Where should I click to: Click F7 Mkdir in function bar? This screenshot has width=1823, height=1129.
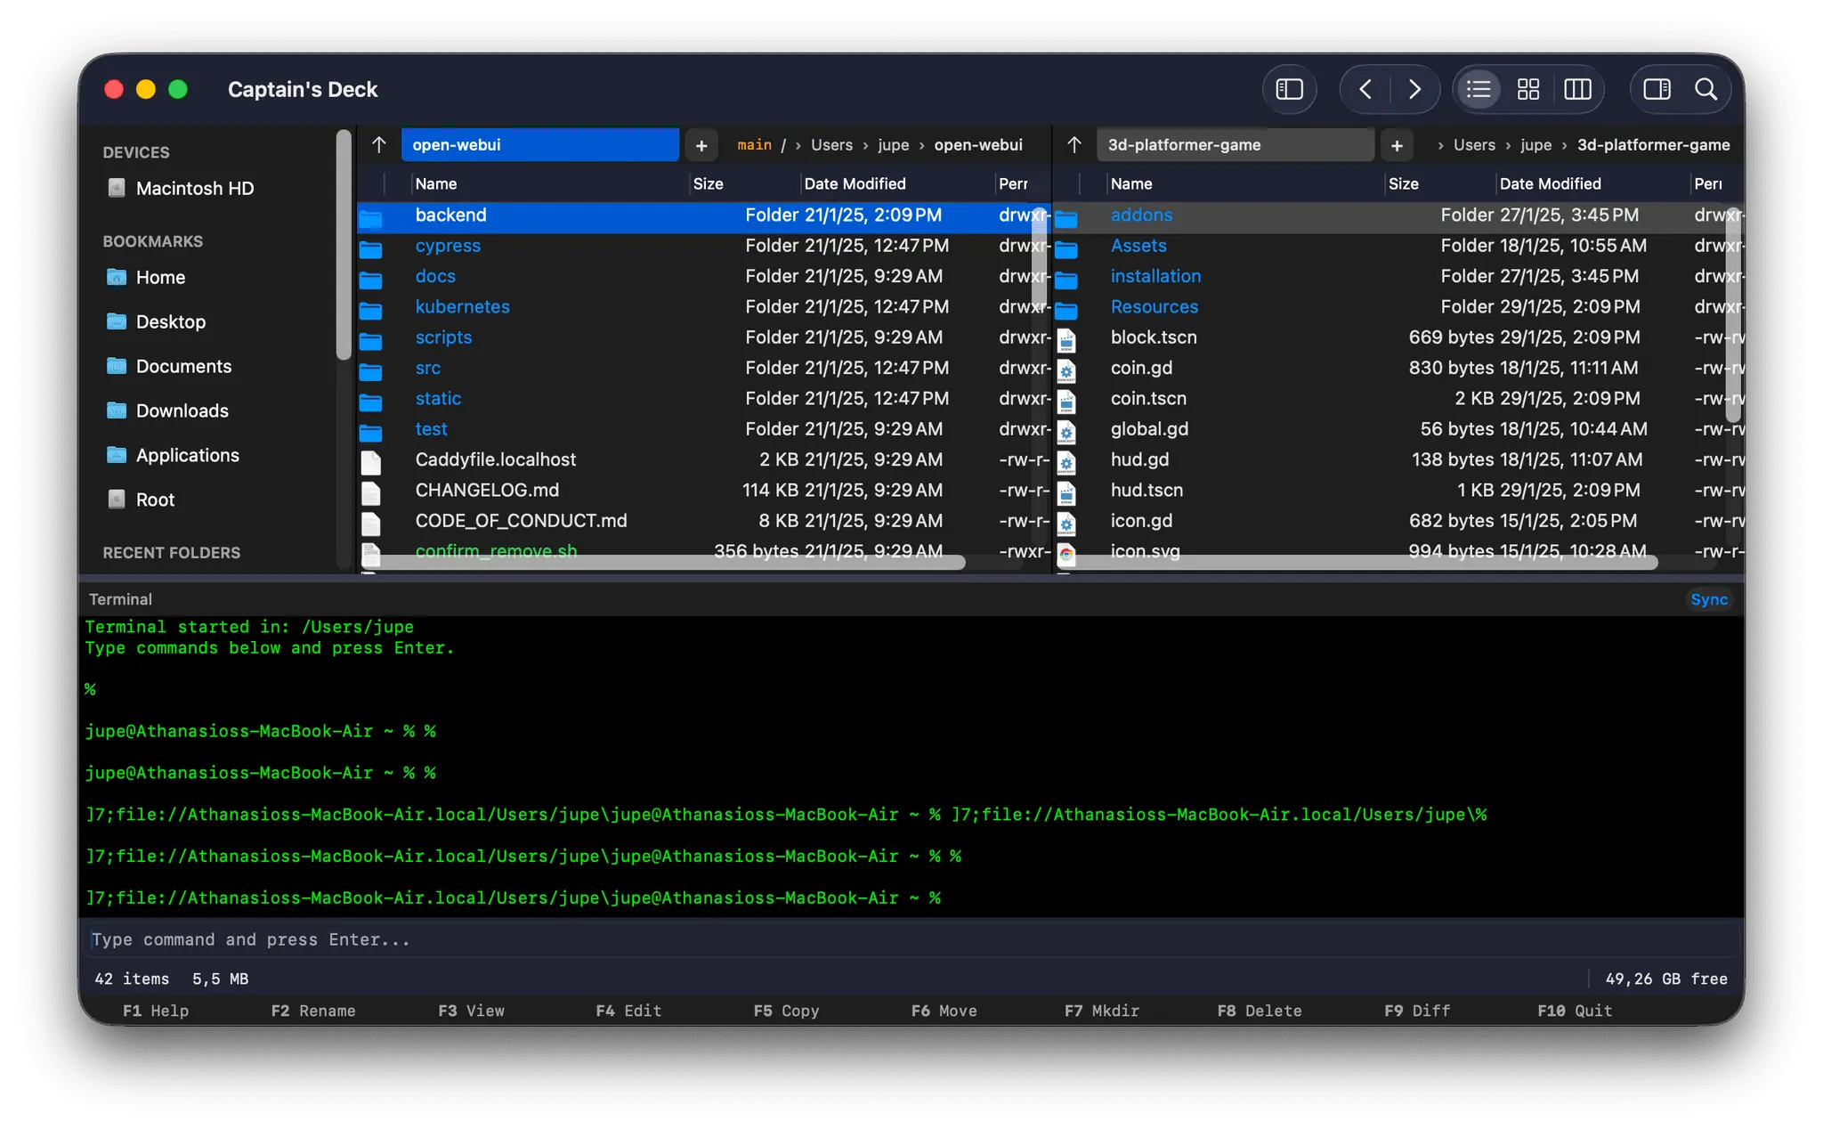1102,1011
